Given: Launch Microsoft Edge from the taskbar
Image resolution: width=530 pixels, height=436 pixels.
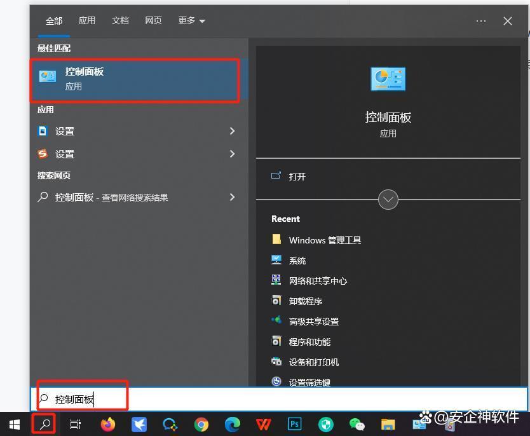Looking at the screenshot, I should (x=233, y=425).
